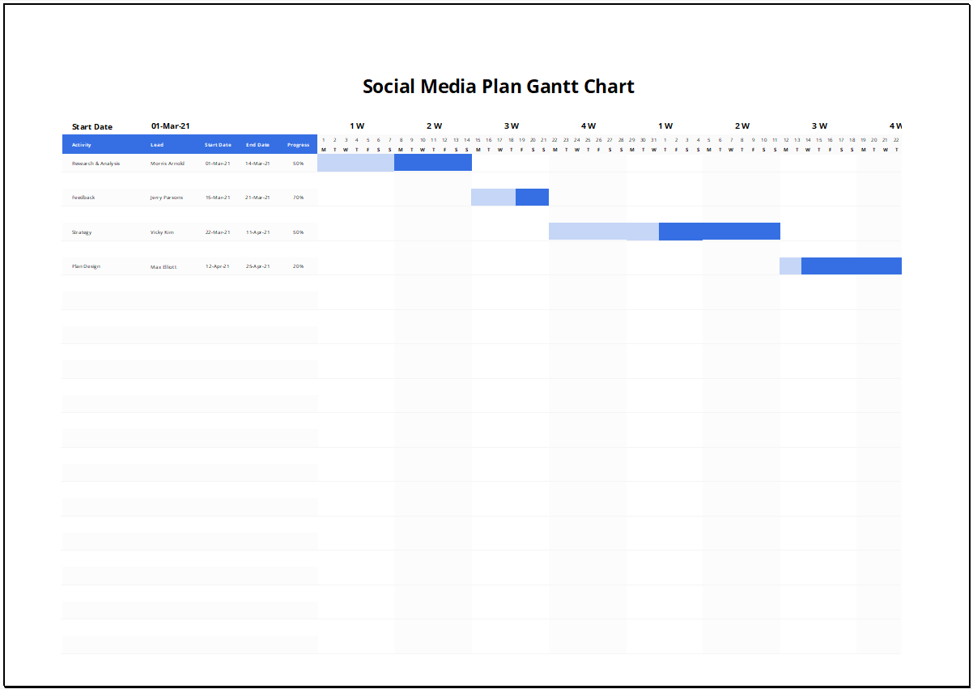This screenshot has width=973, height=689.
Task: Click the 11-Apr-21 end date cell
Action: (257, 232)
